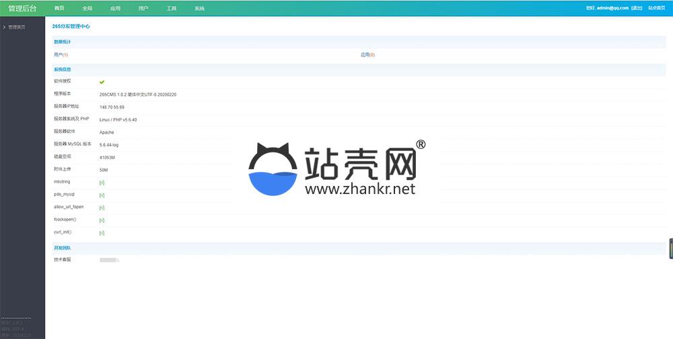This screenshot has width=673, height=339.
Task: Expand the 管理首页 sidebar arrow
Action: (x=5, y=28)
